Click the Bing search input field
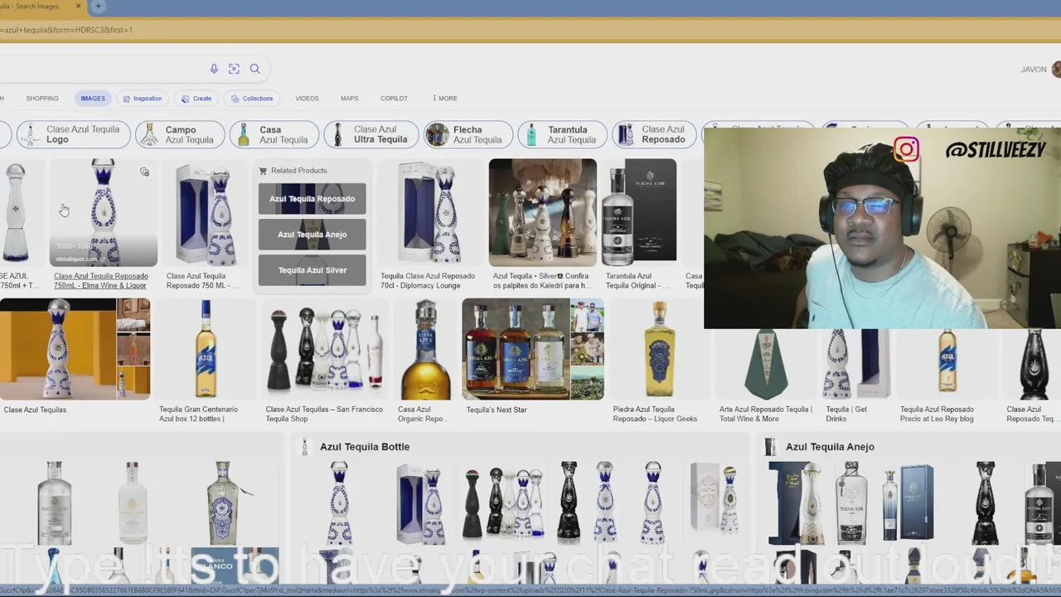The height and width of the screenshot is (597, 1061). (99, 69)
